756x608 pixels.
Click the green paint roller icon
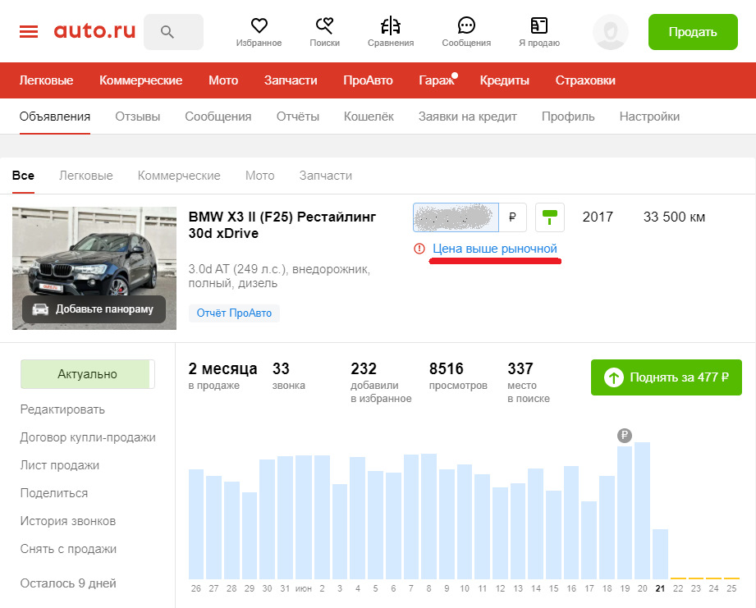[x=550, y=217]
